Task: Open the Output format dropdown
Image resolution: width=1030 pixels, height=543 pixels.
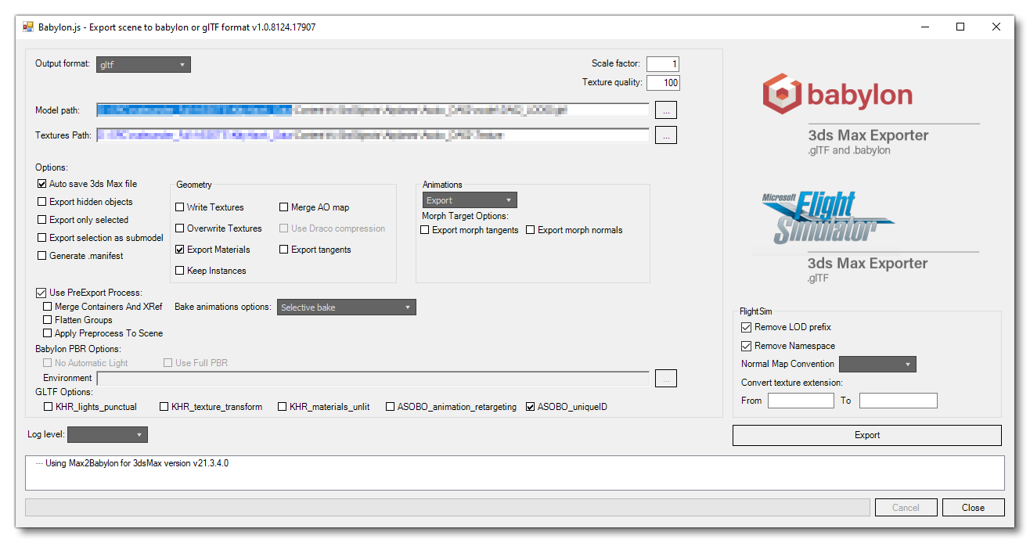Action: click(x=143, y=65)
